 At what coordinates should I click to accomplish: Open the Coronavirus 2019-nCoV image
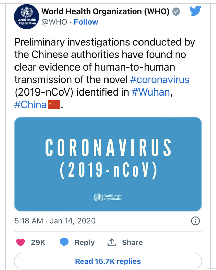108,164
